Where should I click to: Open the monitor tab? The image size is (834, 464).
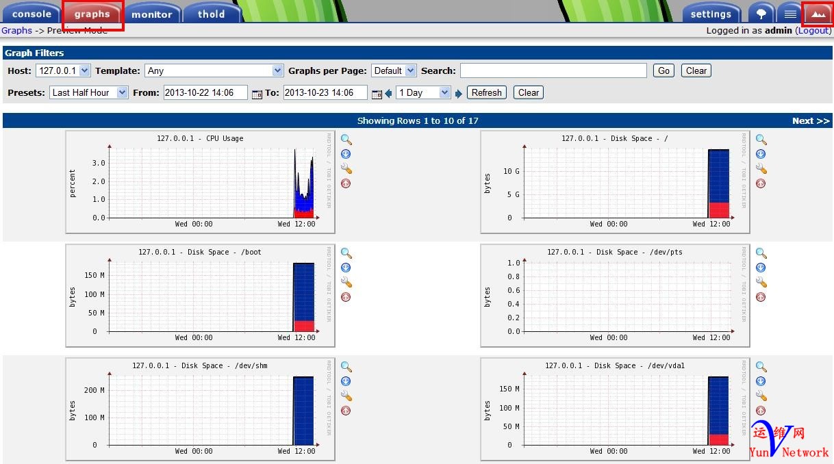click(152, 14)
